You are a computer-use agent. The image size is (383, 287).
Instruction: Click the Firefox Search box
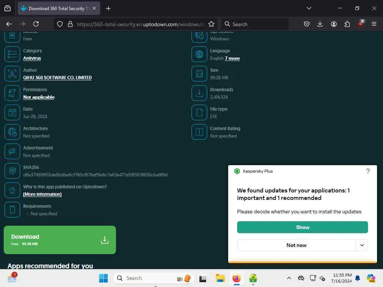pos(255,24)
